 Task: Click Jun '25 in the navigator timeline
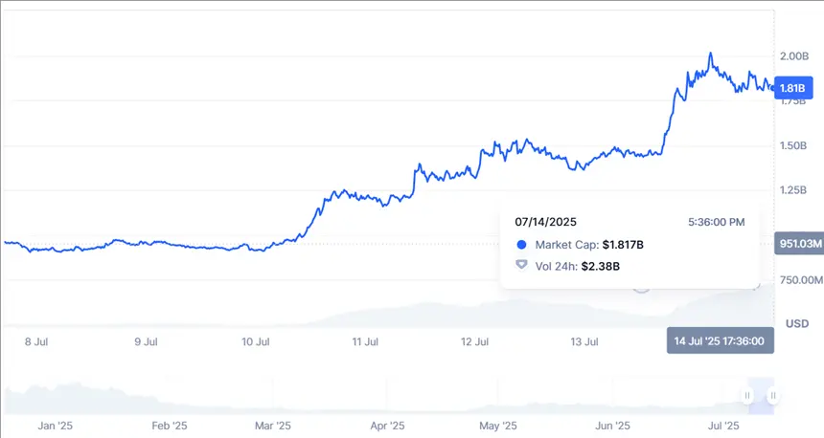tap(611, 426)
